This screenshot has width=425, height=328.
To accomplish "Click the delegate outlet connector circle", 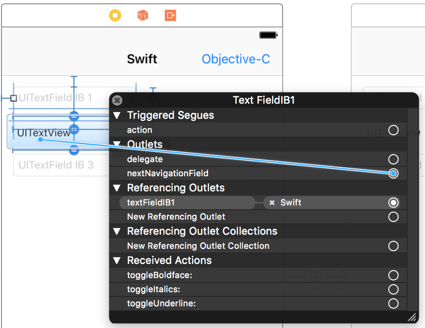I will 393,159.
